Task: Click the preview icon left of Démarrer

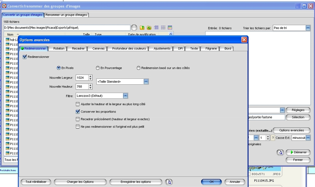Action: pyautogui.click(x=280, y=152)
